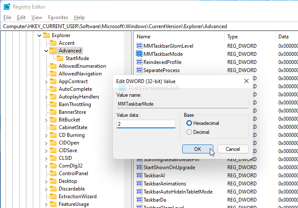The width and height of the screenshot is (298, 208).
Task: Expand the CIDOpen key
Action: [x=46, y=143]
